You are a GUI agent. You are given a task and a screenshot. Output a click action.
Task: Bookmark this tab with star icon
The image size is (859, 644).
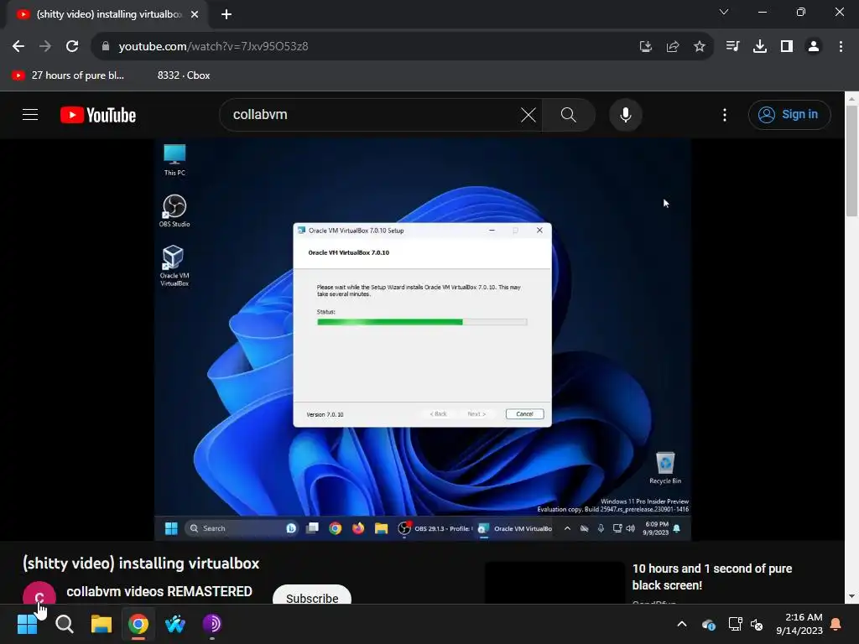(700, 47)
